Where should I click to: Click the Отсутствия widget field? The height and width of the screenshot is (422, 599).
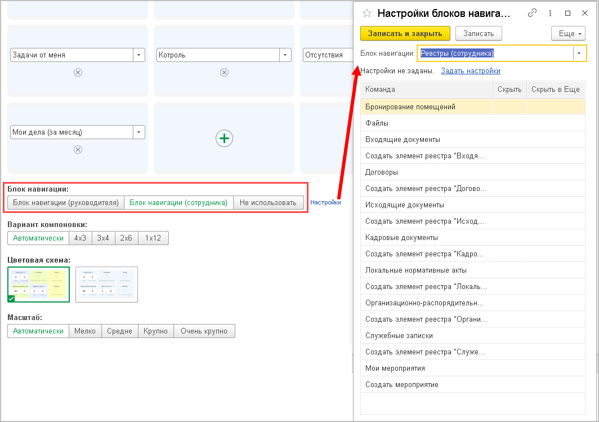tap(328, 55)
